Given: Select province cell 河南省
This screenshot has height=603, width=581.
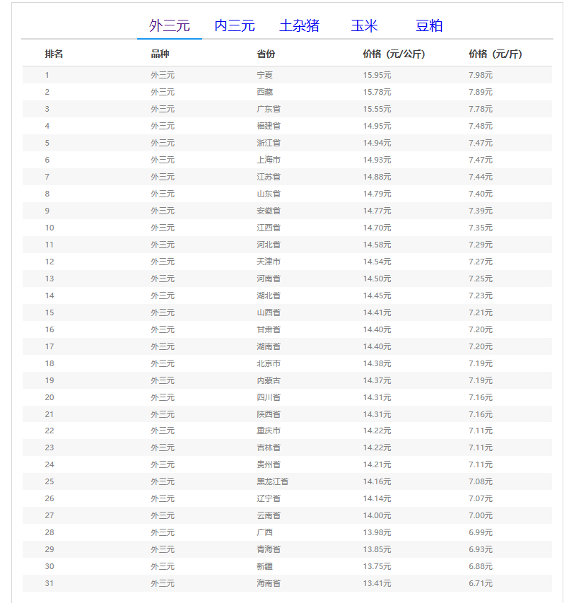Looking at the screenshot, I should click(x=269, y=279).
